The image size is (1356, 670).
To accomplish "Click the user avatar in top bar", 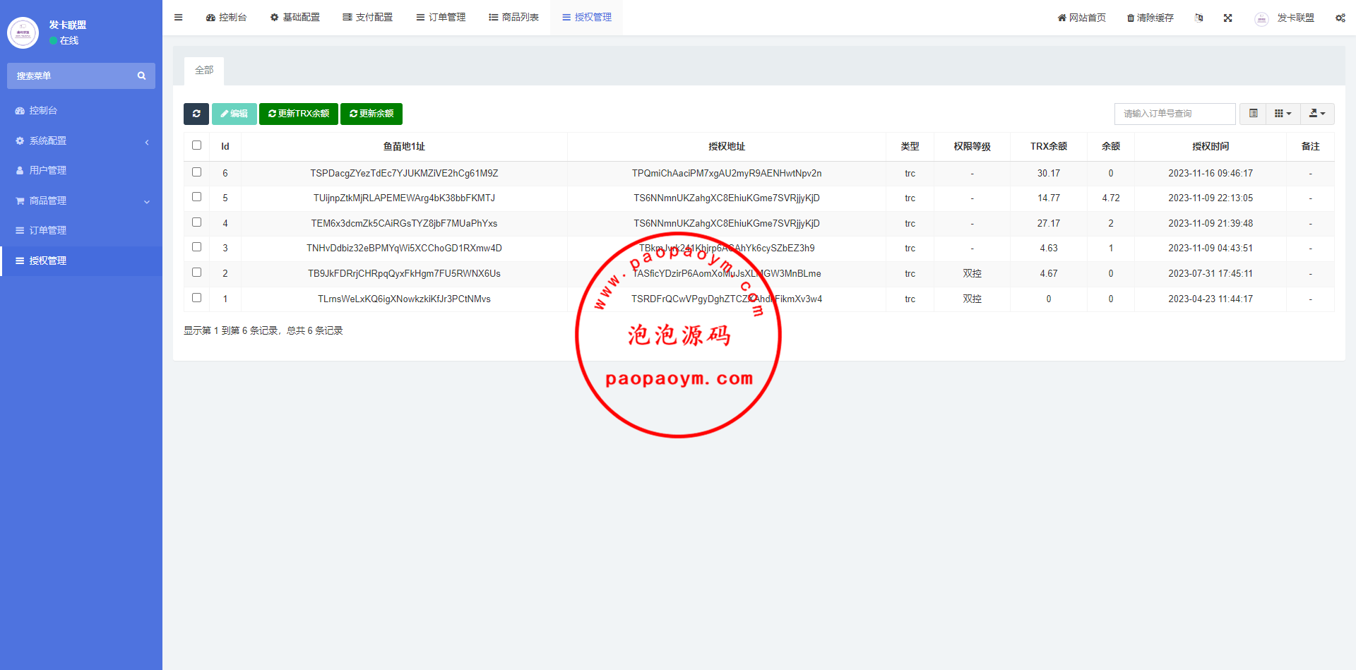I will [x=1261, y=18].
